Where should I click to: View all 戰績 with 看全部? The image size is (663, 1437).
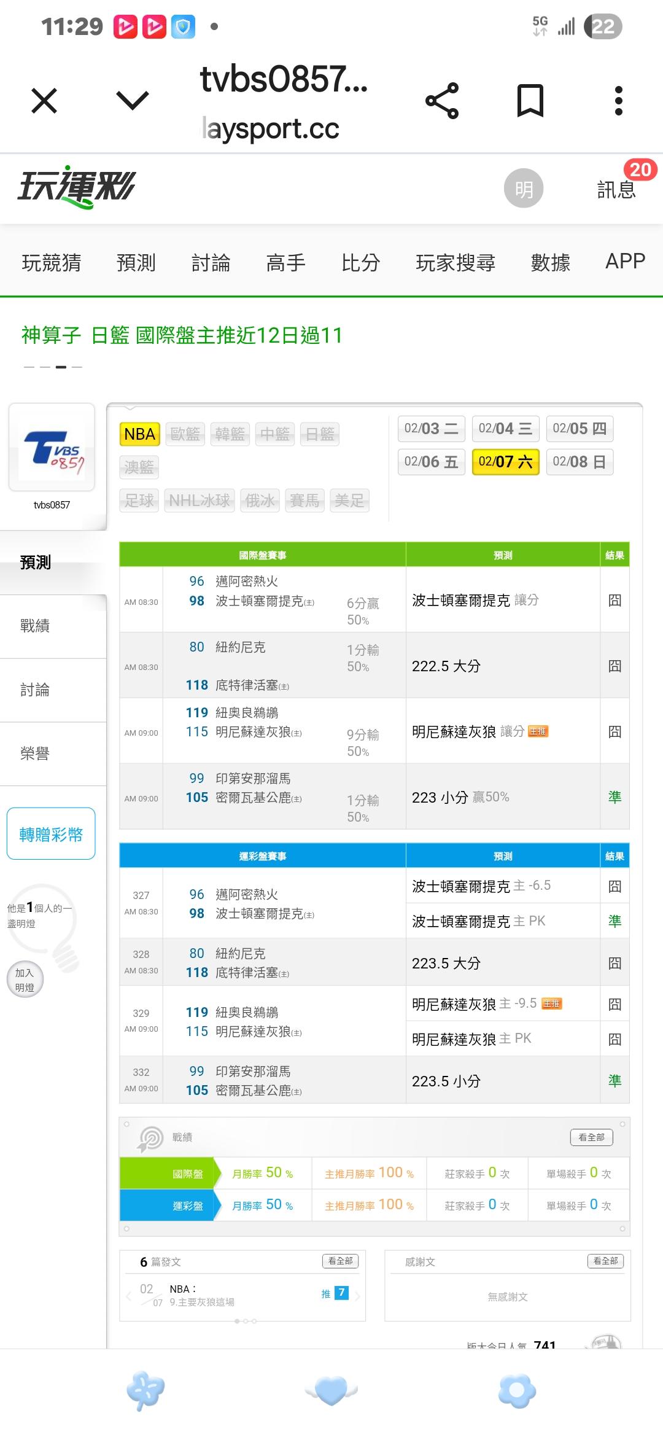pyautogui.click(x=592, y=1137)
